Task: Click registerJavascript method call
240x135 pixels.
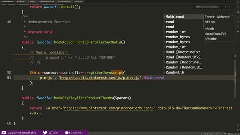Action: [105, 72]
